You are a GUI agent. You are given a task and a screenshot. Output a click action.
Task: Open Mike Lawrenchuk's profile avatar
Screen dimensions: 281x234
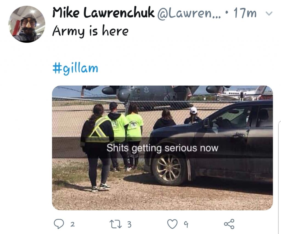click(27, 24)
